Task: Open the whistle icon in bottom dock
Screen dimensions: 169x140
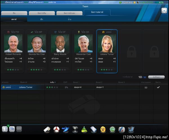Action: coord(47,129)
